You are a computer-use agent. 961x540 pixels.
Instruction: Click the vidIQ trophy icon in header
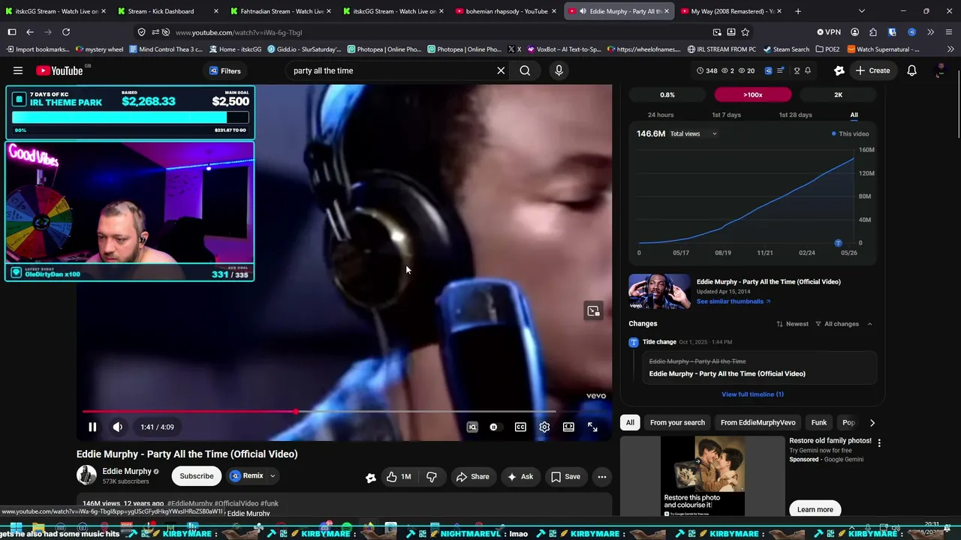[x=797, y=70]
